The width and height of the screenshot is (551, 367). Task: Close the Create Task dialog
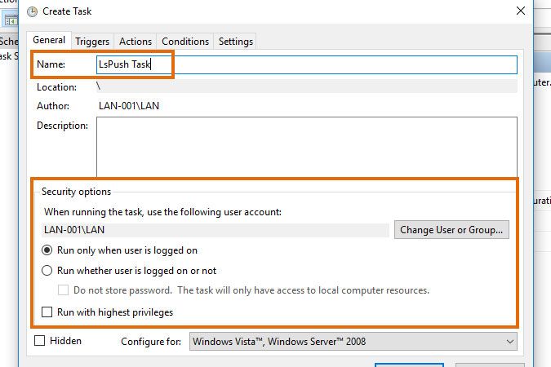tap(520, 11)
